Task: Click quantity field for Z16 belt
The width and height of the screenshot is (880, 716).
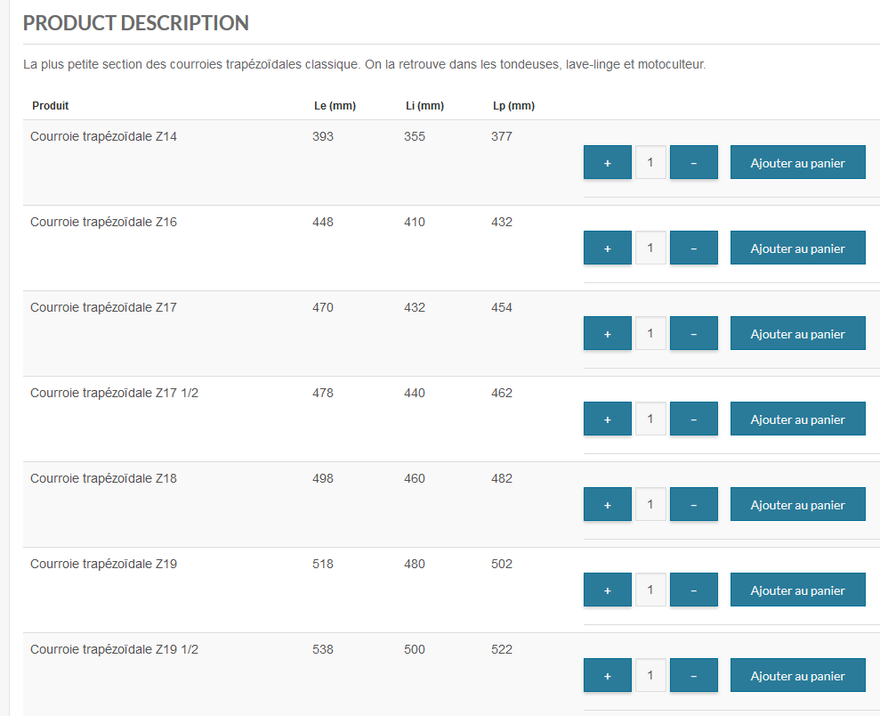Action: click(650, 248)
